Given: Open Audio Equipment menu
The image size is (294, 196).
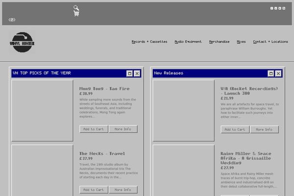Looking at the screenshot, I should coord(188,42).
